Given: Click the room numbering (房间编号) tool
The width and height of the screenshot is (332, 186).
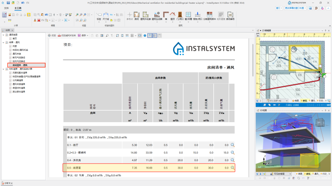Looking at the screenshot, I should point(230,16).
